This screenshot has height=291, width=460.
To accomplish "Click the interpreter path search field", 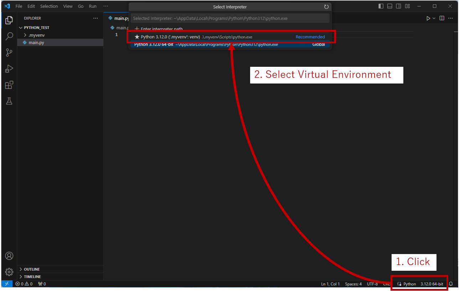I will pyautogui.click(x=230, y=18).
